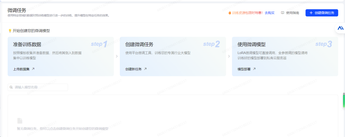The width and height of the screenshot is (345, 137).
Task: Open the 使用指南 link
Action: [292, 13]
